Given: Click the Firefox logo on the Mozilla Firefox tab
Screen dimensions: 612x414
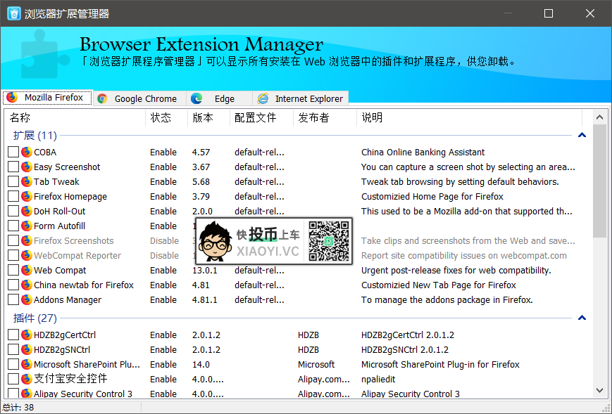Looking at the screenshot, I should (12, 97).
